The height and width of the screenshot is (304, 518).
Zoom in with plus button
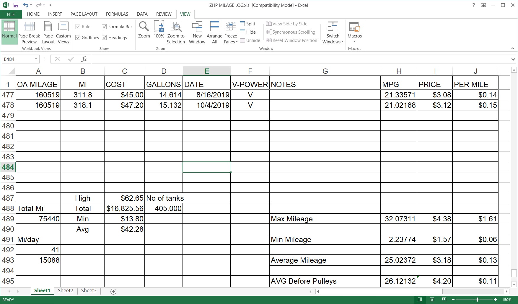pyautogui.click(x=496, y=300)
